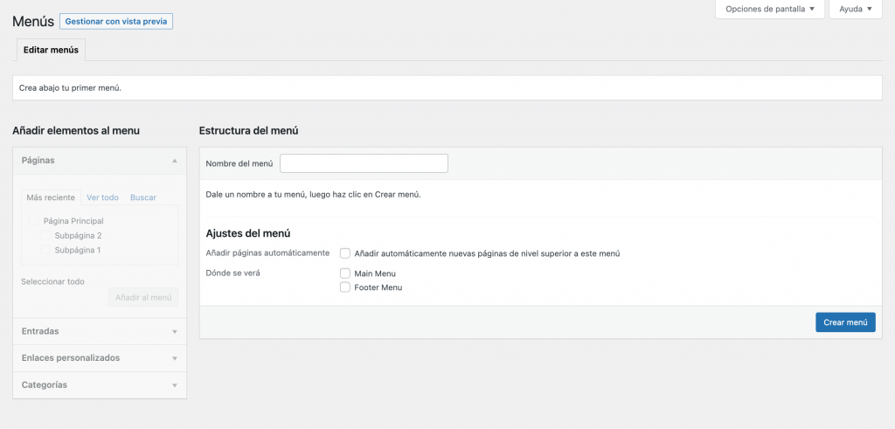Screen dimensions: 895x429
Task: Switch to the Editar menús tab
Action: (x=51, y=50)
